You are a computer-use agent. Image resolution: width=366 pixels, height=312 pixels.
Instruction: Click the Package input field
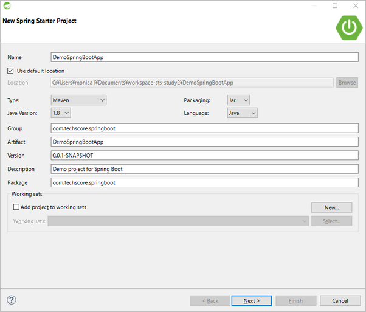205,182
